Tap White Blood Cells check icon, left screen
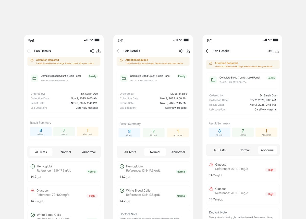 click(x=33, y=215)
